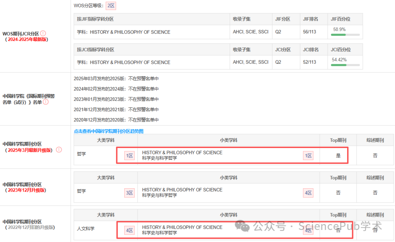Viewport: 395px width, 242px height.
Task: Click the 2021年12月发布的2021版 warning line
Action: pyautogui.click(x=116, y=110)
